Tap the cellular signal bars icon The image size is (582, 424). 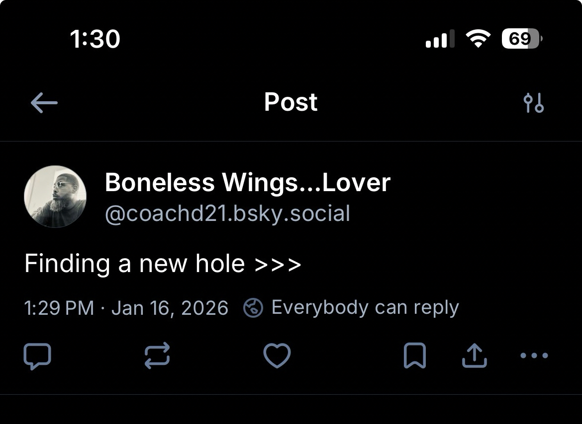[440, 39]
